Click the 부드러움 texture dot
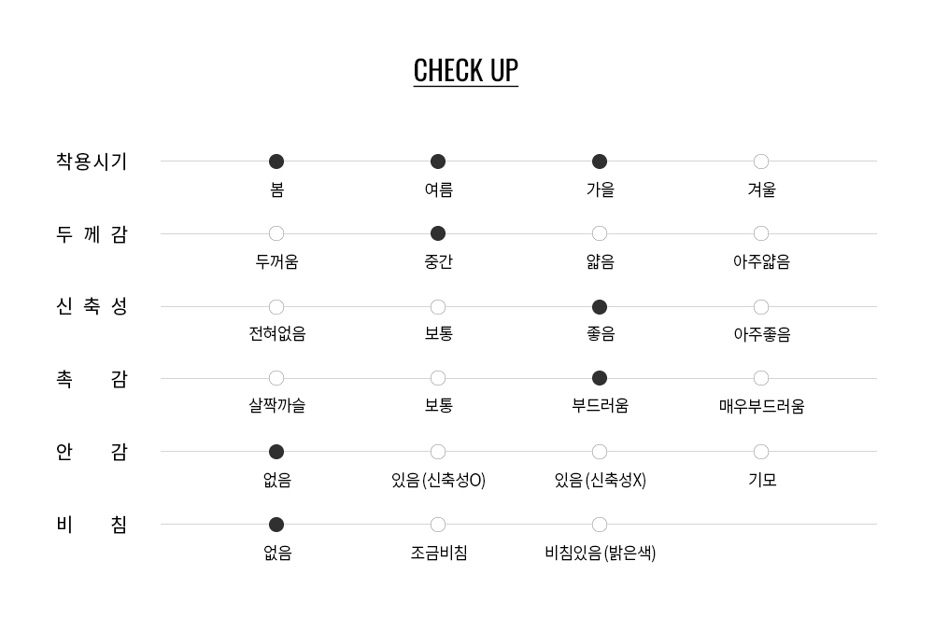The image size is (934, 617). click(x=600, y=378)
